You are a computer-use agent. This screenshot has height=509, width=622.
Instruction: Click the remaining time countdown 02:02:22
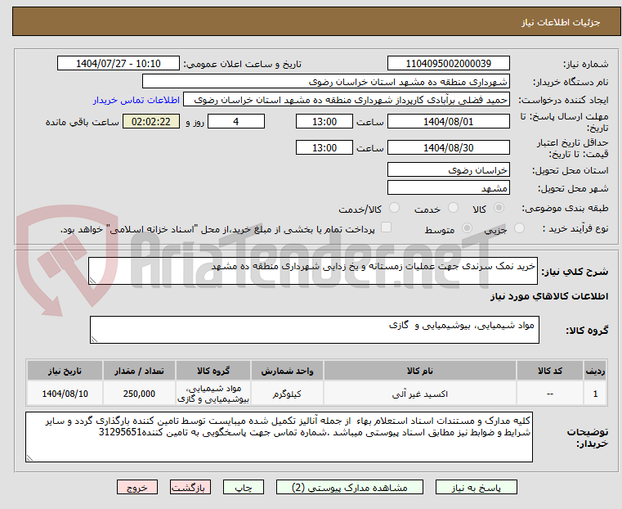click(x=151, y=121)
